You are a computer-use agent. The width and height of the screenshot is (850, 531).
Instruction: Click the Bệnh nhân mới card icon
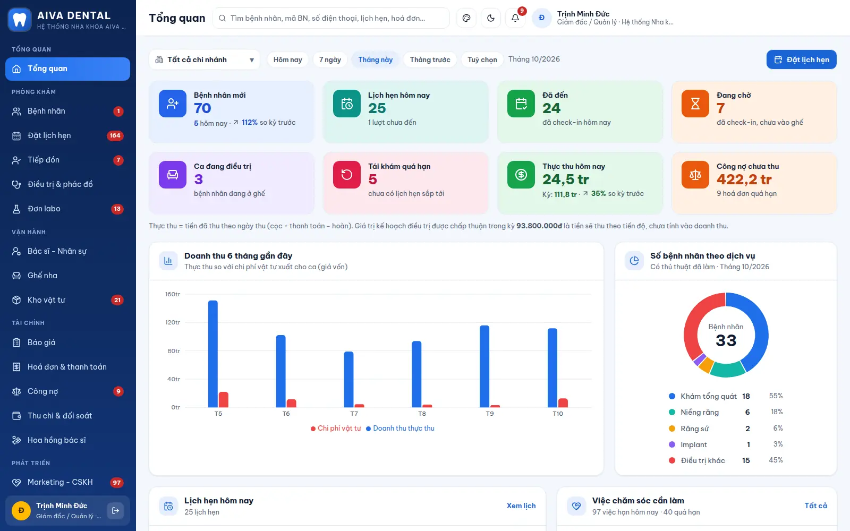(173, 104)
